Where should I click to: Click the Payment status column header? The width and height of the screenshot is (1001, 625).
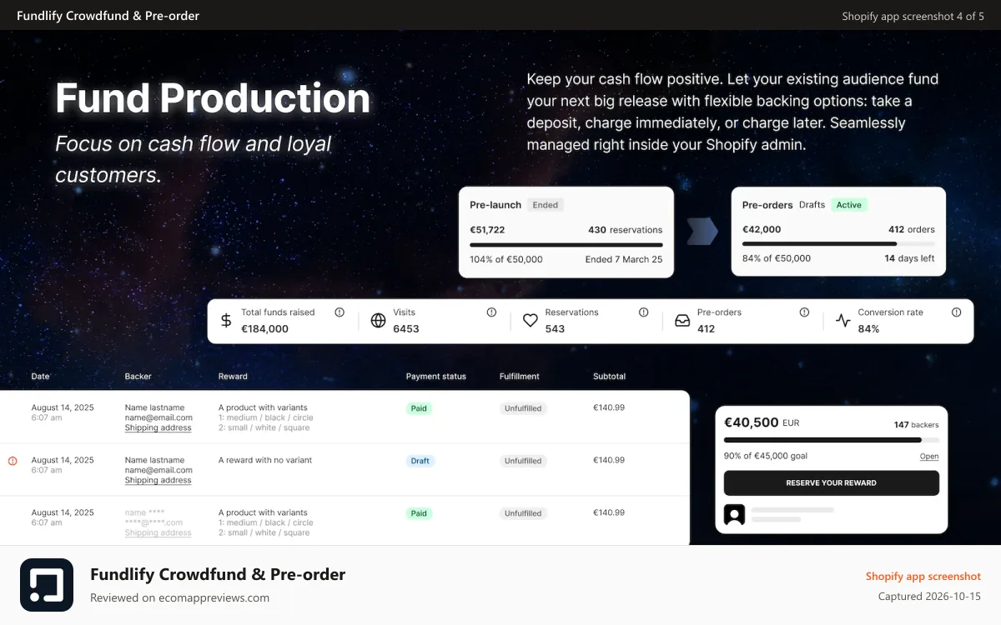point(436,377)
